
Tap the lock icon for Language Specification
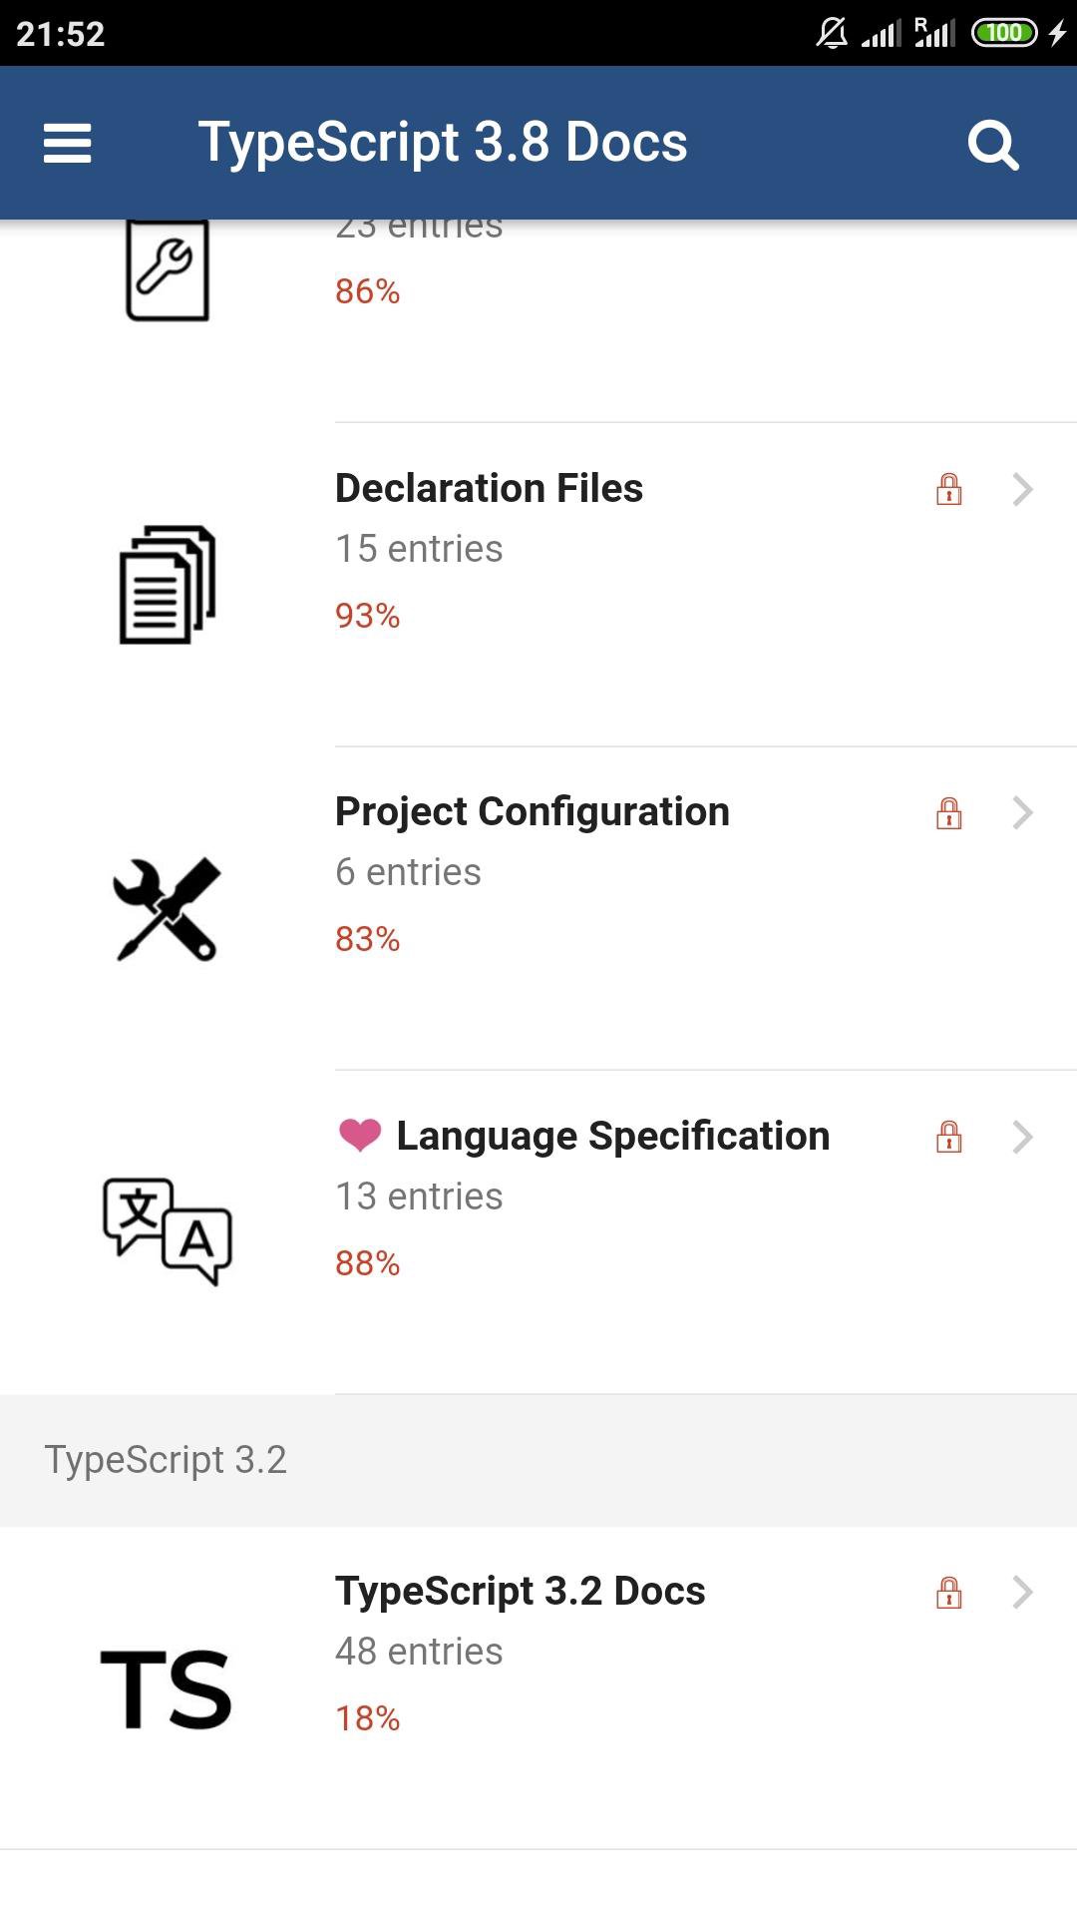948,1137
